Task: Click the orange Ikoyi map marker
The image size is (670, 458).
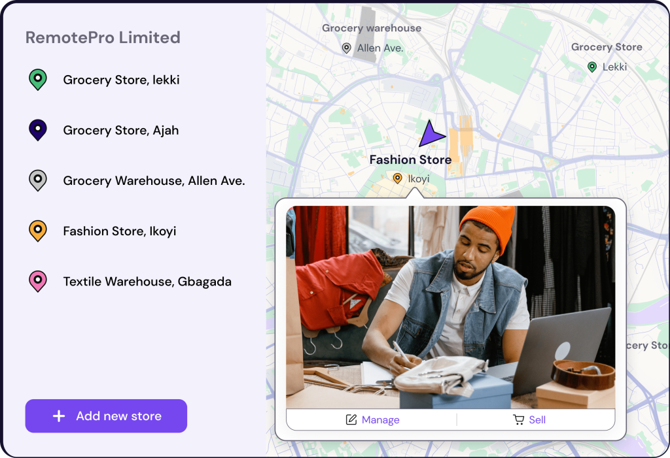Action: pos(397,178)
